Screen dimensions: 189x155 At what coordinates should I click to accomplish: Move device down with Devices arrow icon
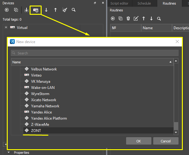pyautogui.click(x=46, y=10)
